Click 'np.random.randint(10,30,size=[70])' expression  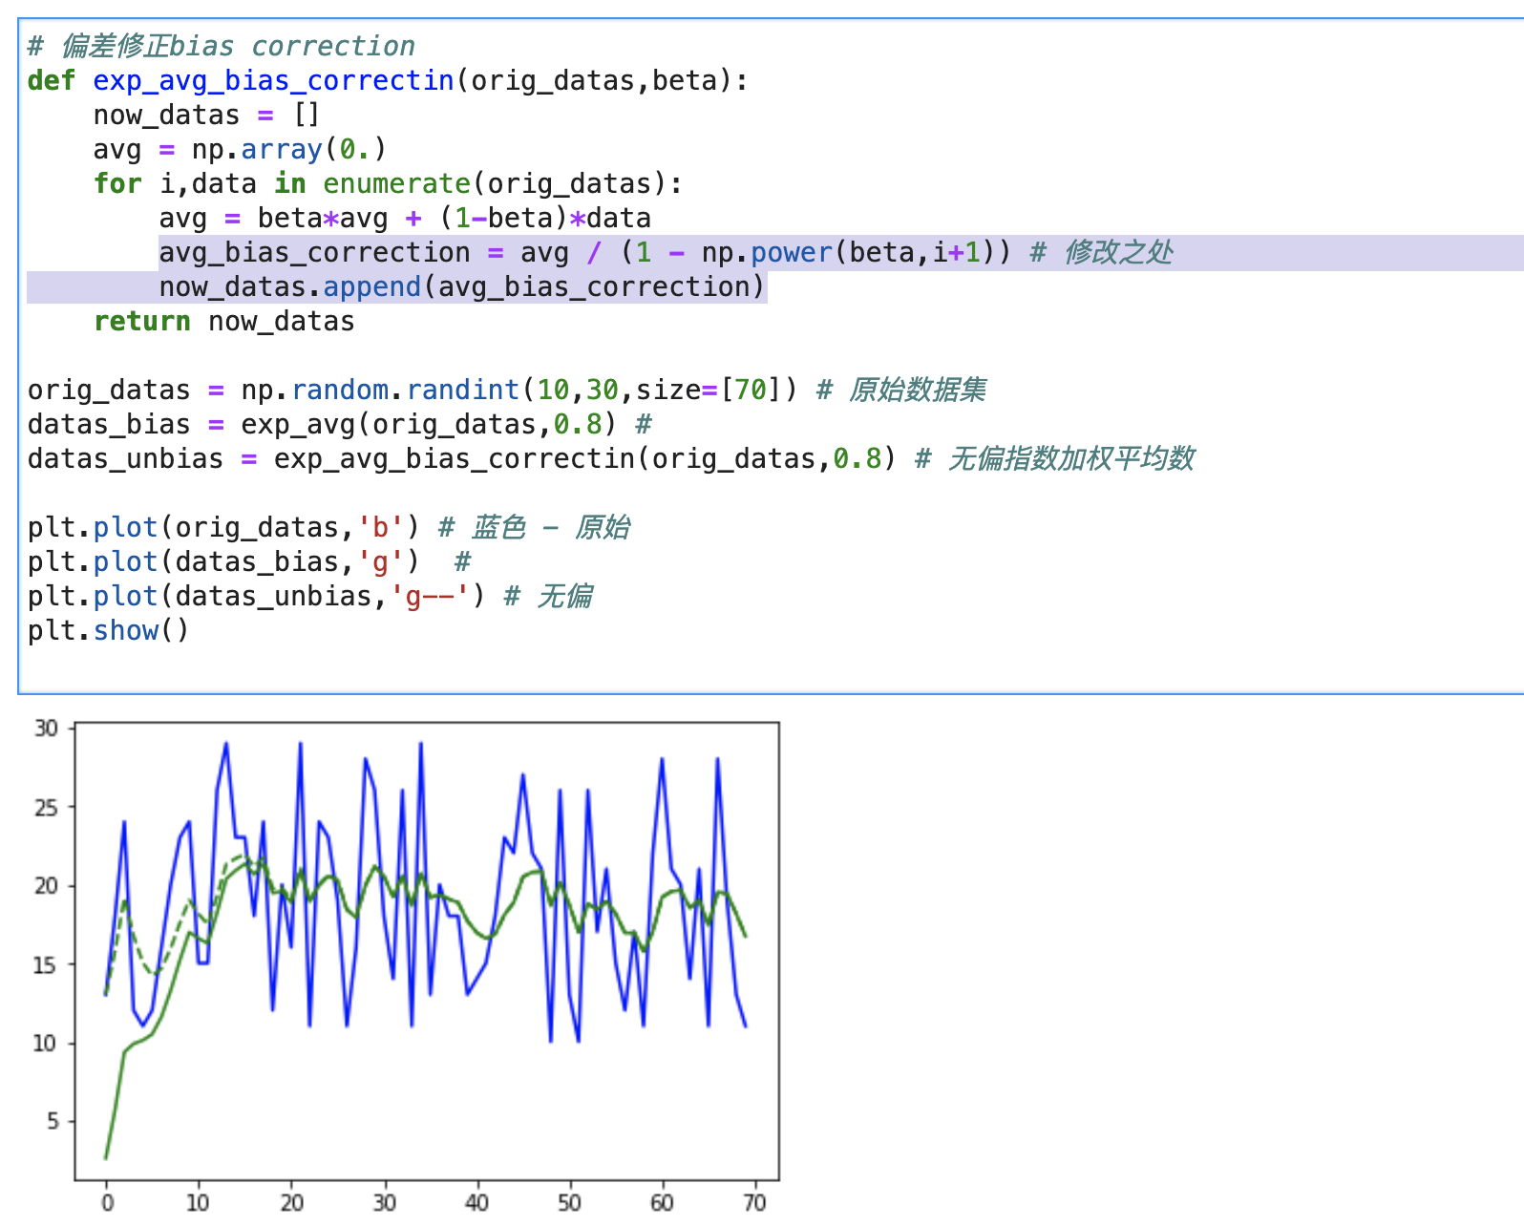tap(519, 390)
